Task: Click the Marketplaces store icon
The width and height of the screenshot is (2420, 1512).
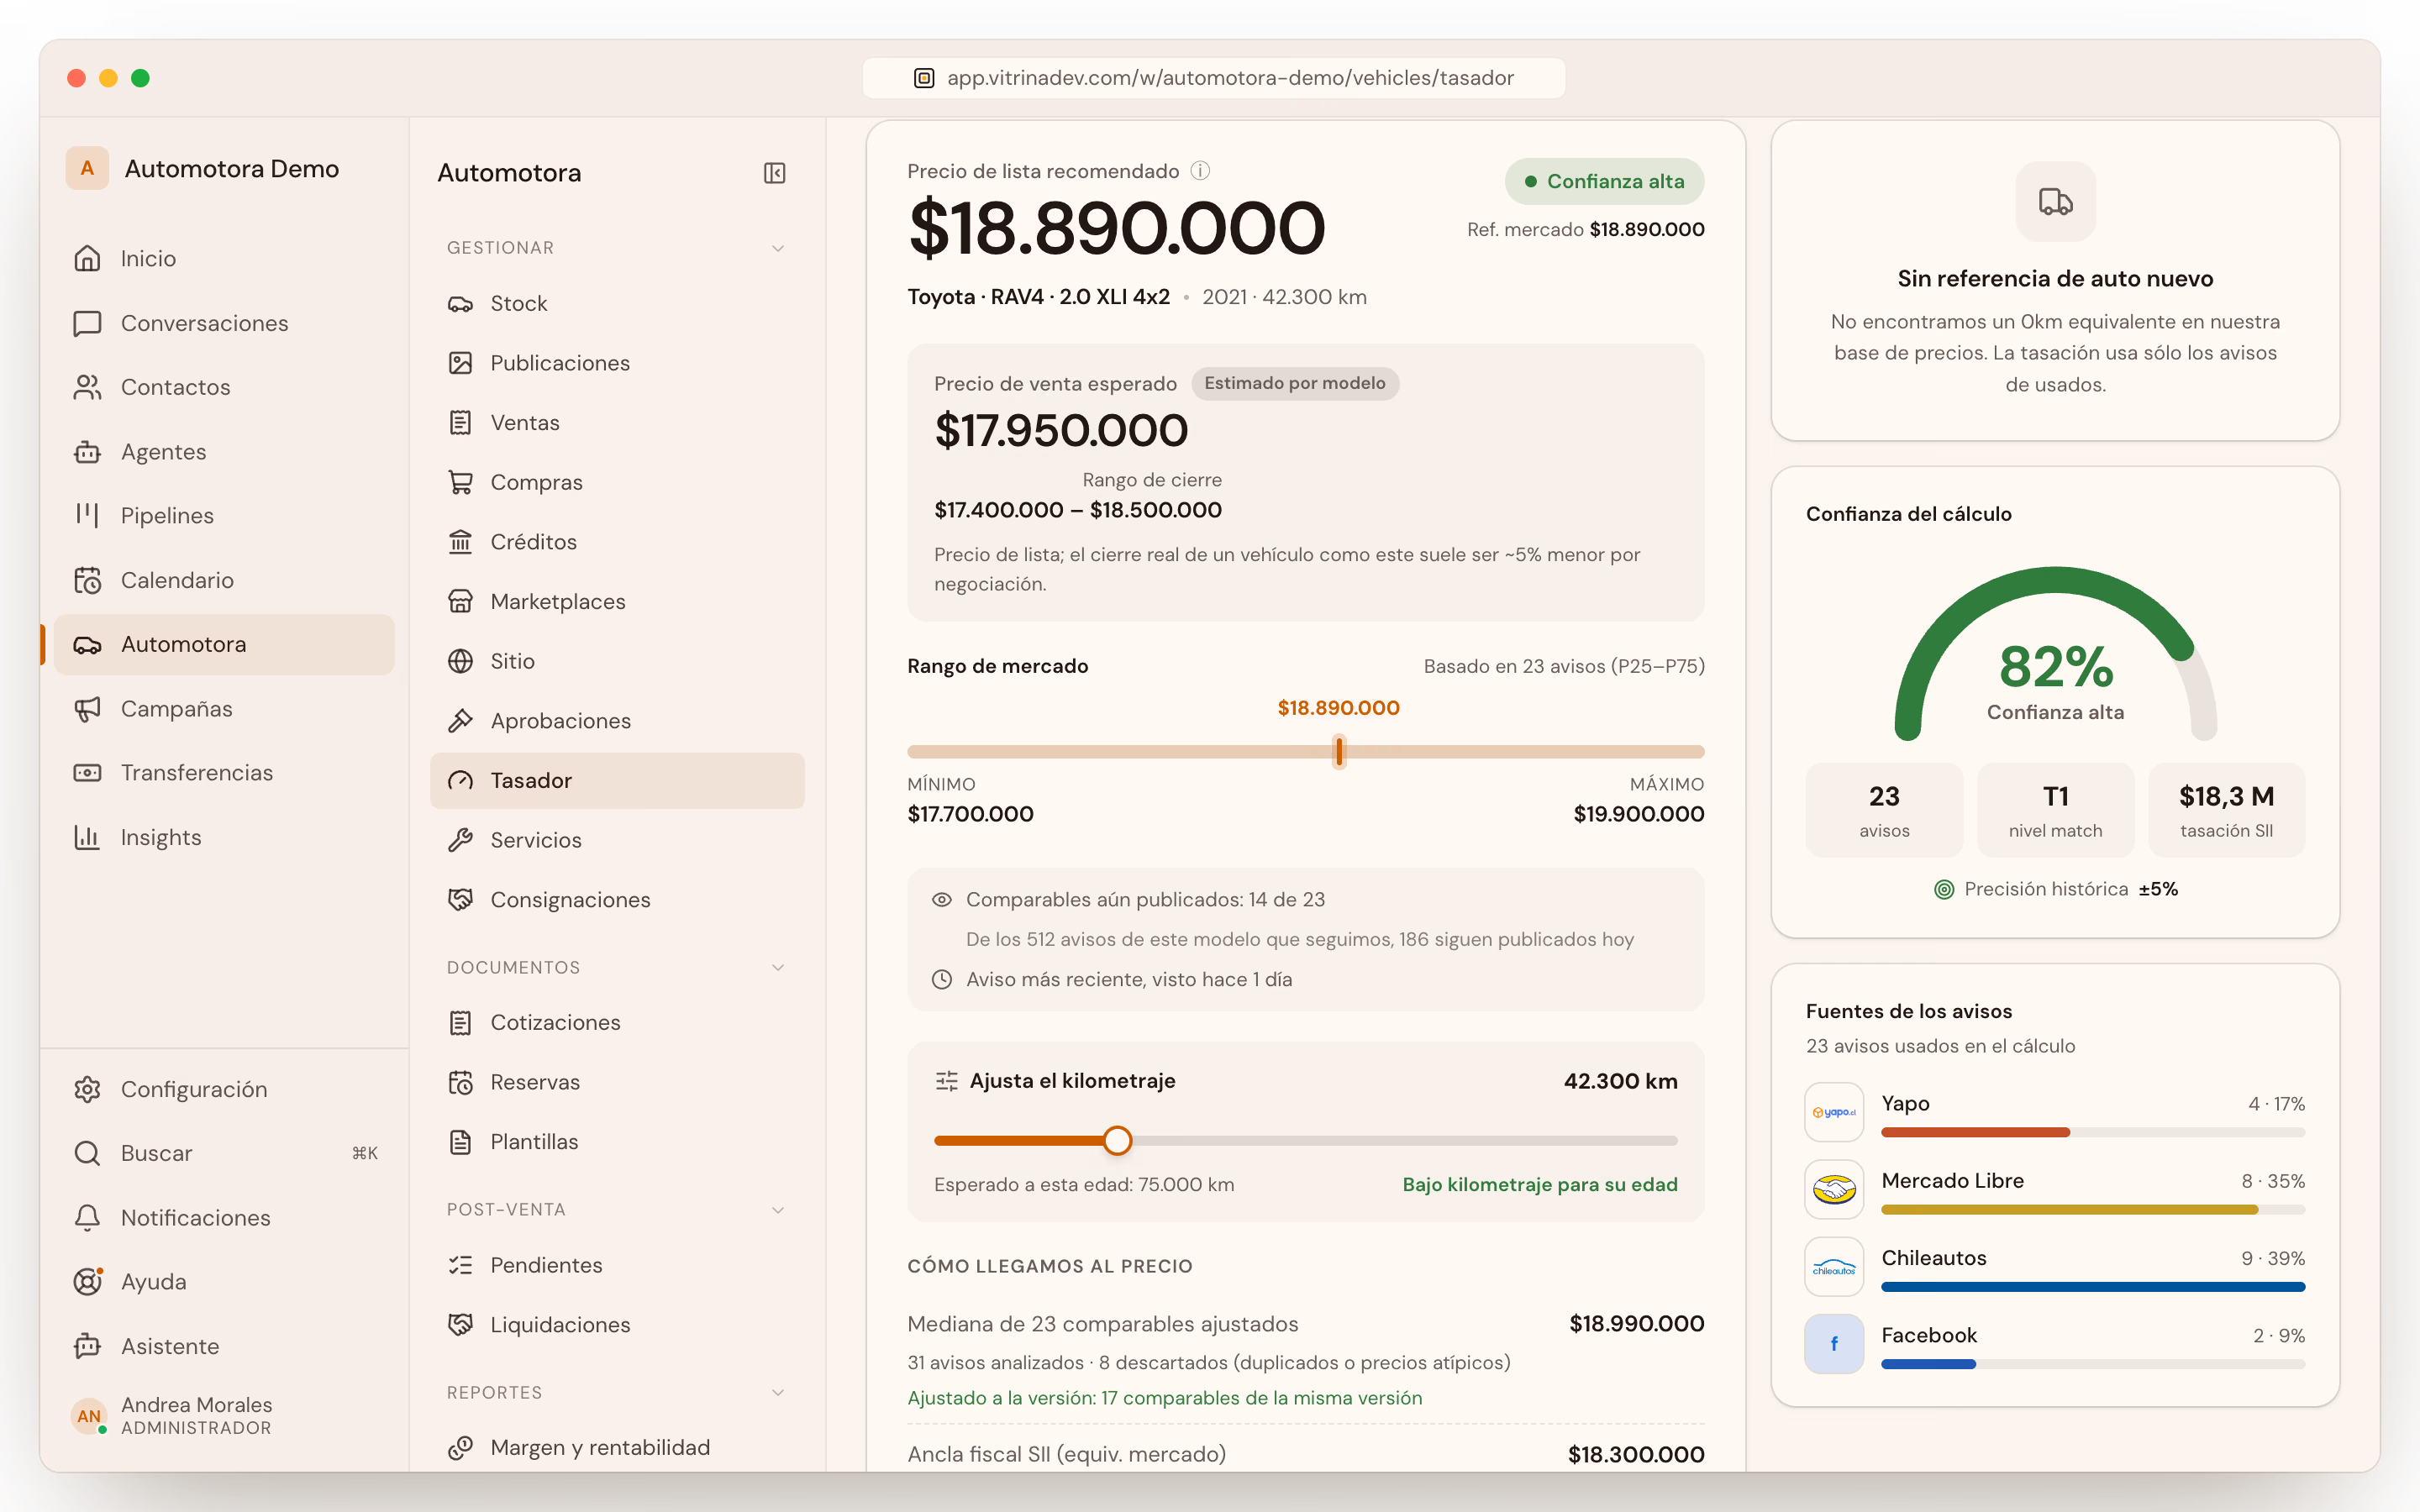Action: tap(460, 601)
